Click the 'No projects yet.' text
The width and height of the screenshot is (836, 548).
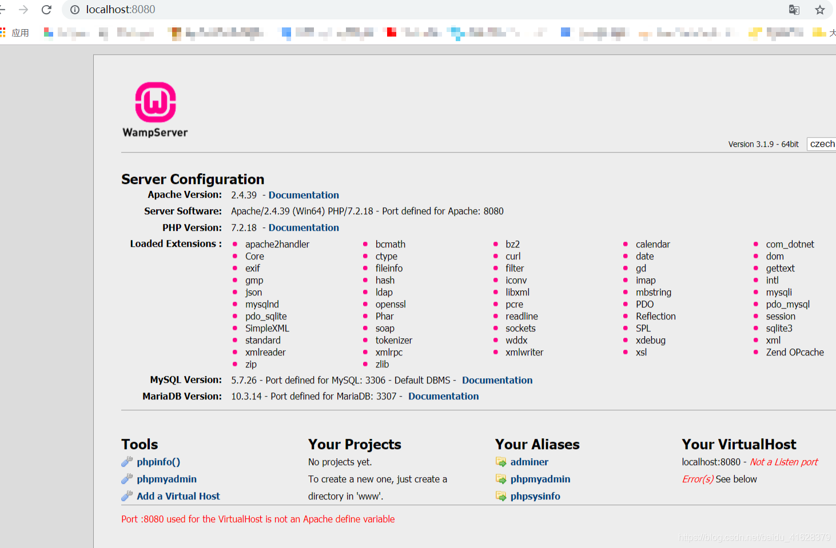tap(340, 462)
